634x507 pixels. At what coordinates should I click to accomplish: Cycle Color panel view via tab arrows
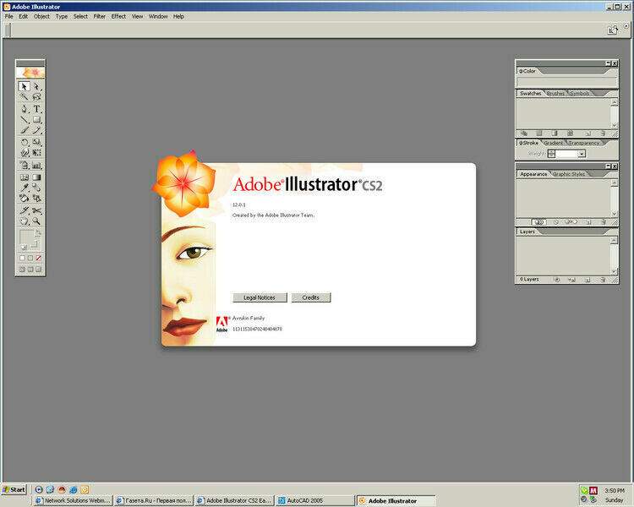click(x=522, y=71)
